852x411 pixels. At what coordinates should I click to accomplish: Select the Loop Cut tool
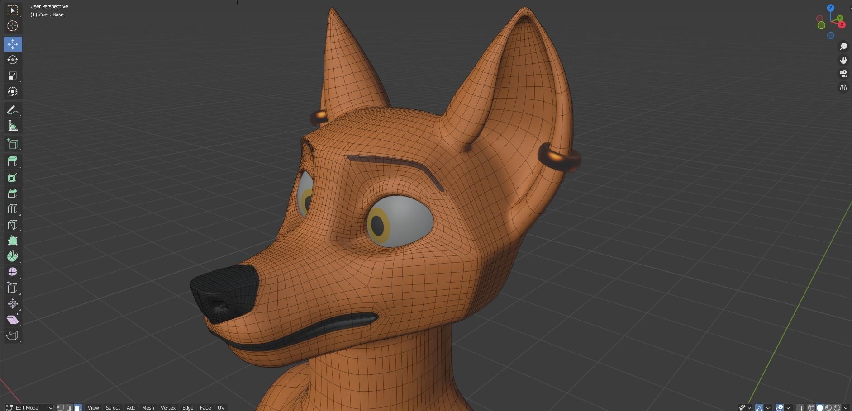[x=13, y=209]
